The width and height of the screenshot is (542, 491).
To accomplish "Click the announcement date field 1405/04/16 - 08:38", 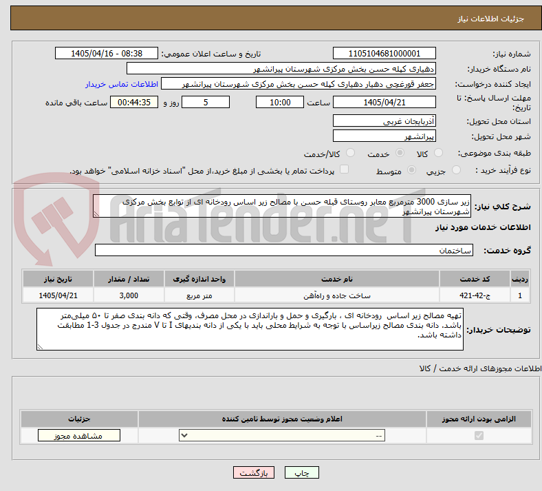I will 107,53.
